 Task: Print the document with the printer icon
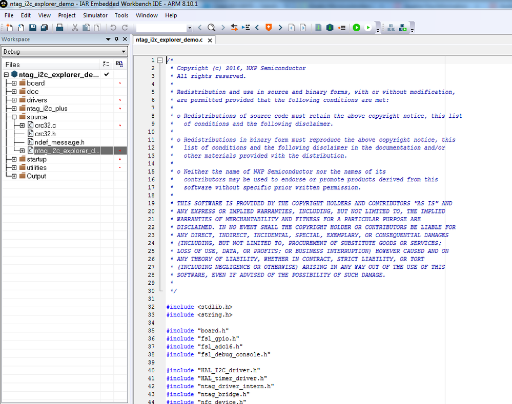59,28
